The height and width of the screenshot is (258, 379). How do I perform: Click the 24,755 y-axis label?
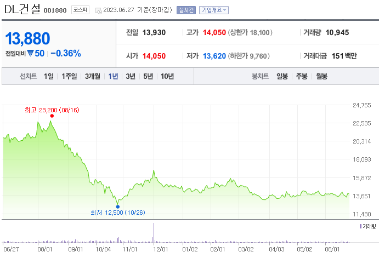pos(362,105)
